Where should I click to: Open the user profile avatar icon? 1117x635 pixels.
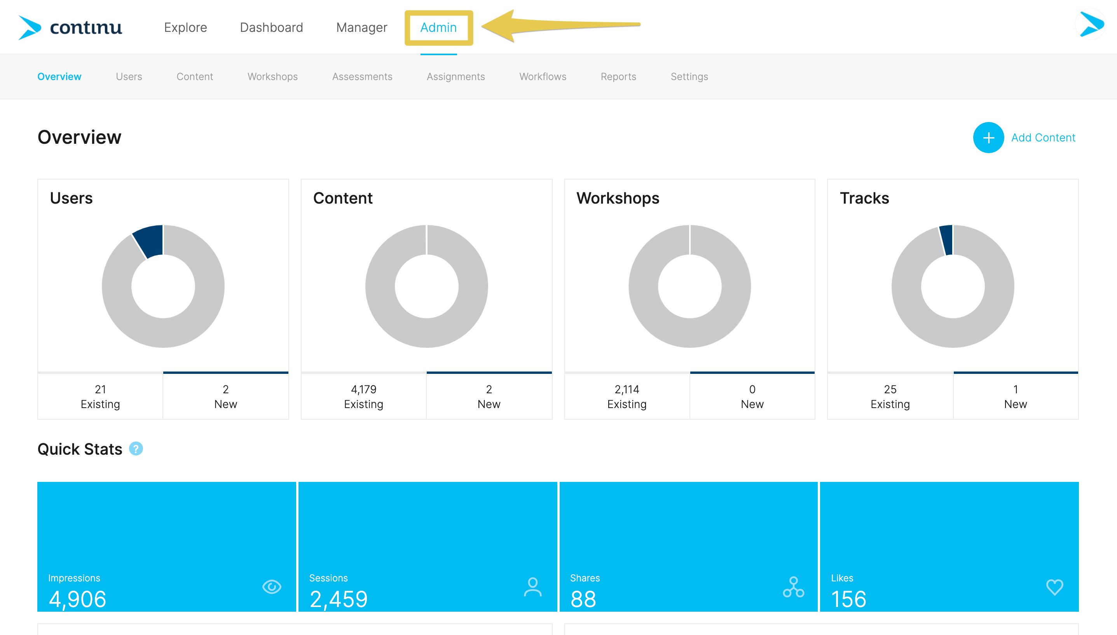point(1091,24)
